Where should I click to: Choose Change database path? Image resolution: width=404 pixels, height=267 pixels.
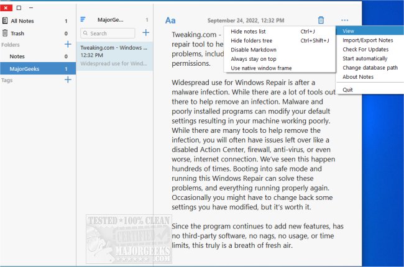click(x=370, y=68)
